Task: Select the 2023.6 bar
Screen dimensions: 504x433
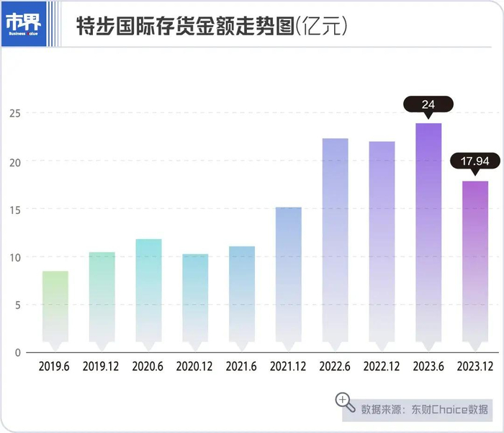Action: pos(428,236)
